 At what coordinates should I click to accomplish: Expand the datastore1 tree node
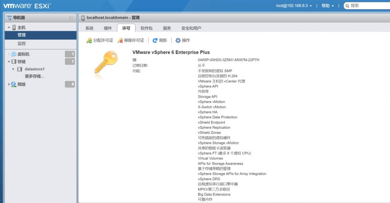14,69
